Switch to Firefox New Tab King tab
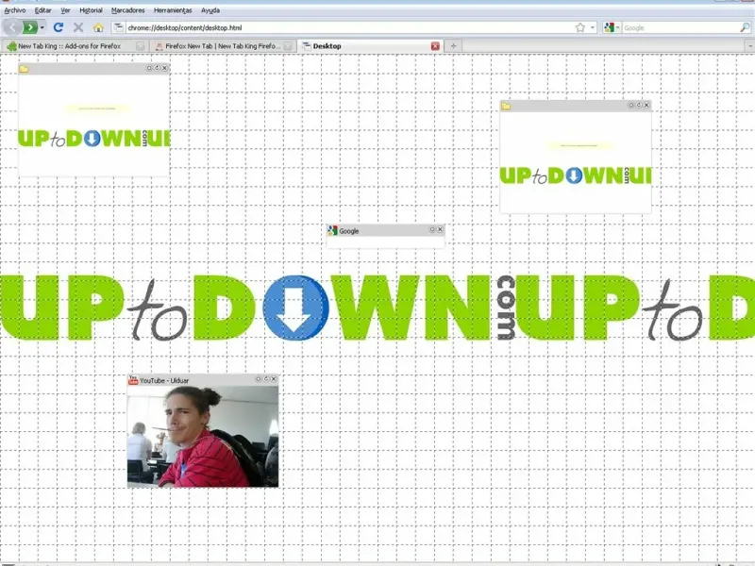This screenshot has height=566, width=755. click(x=222, y=46)
